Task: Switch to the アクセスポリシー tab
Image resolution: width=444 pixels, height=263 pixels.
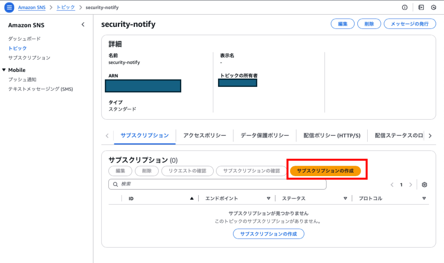Action: point(204,135)
